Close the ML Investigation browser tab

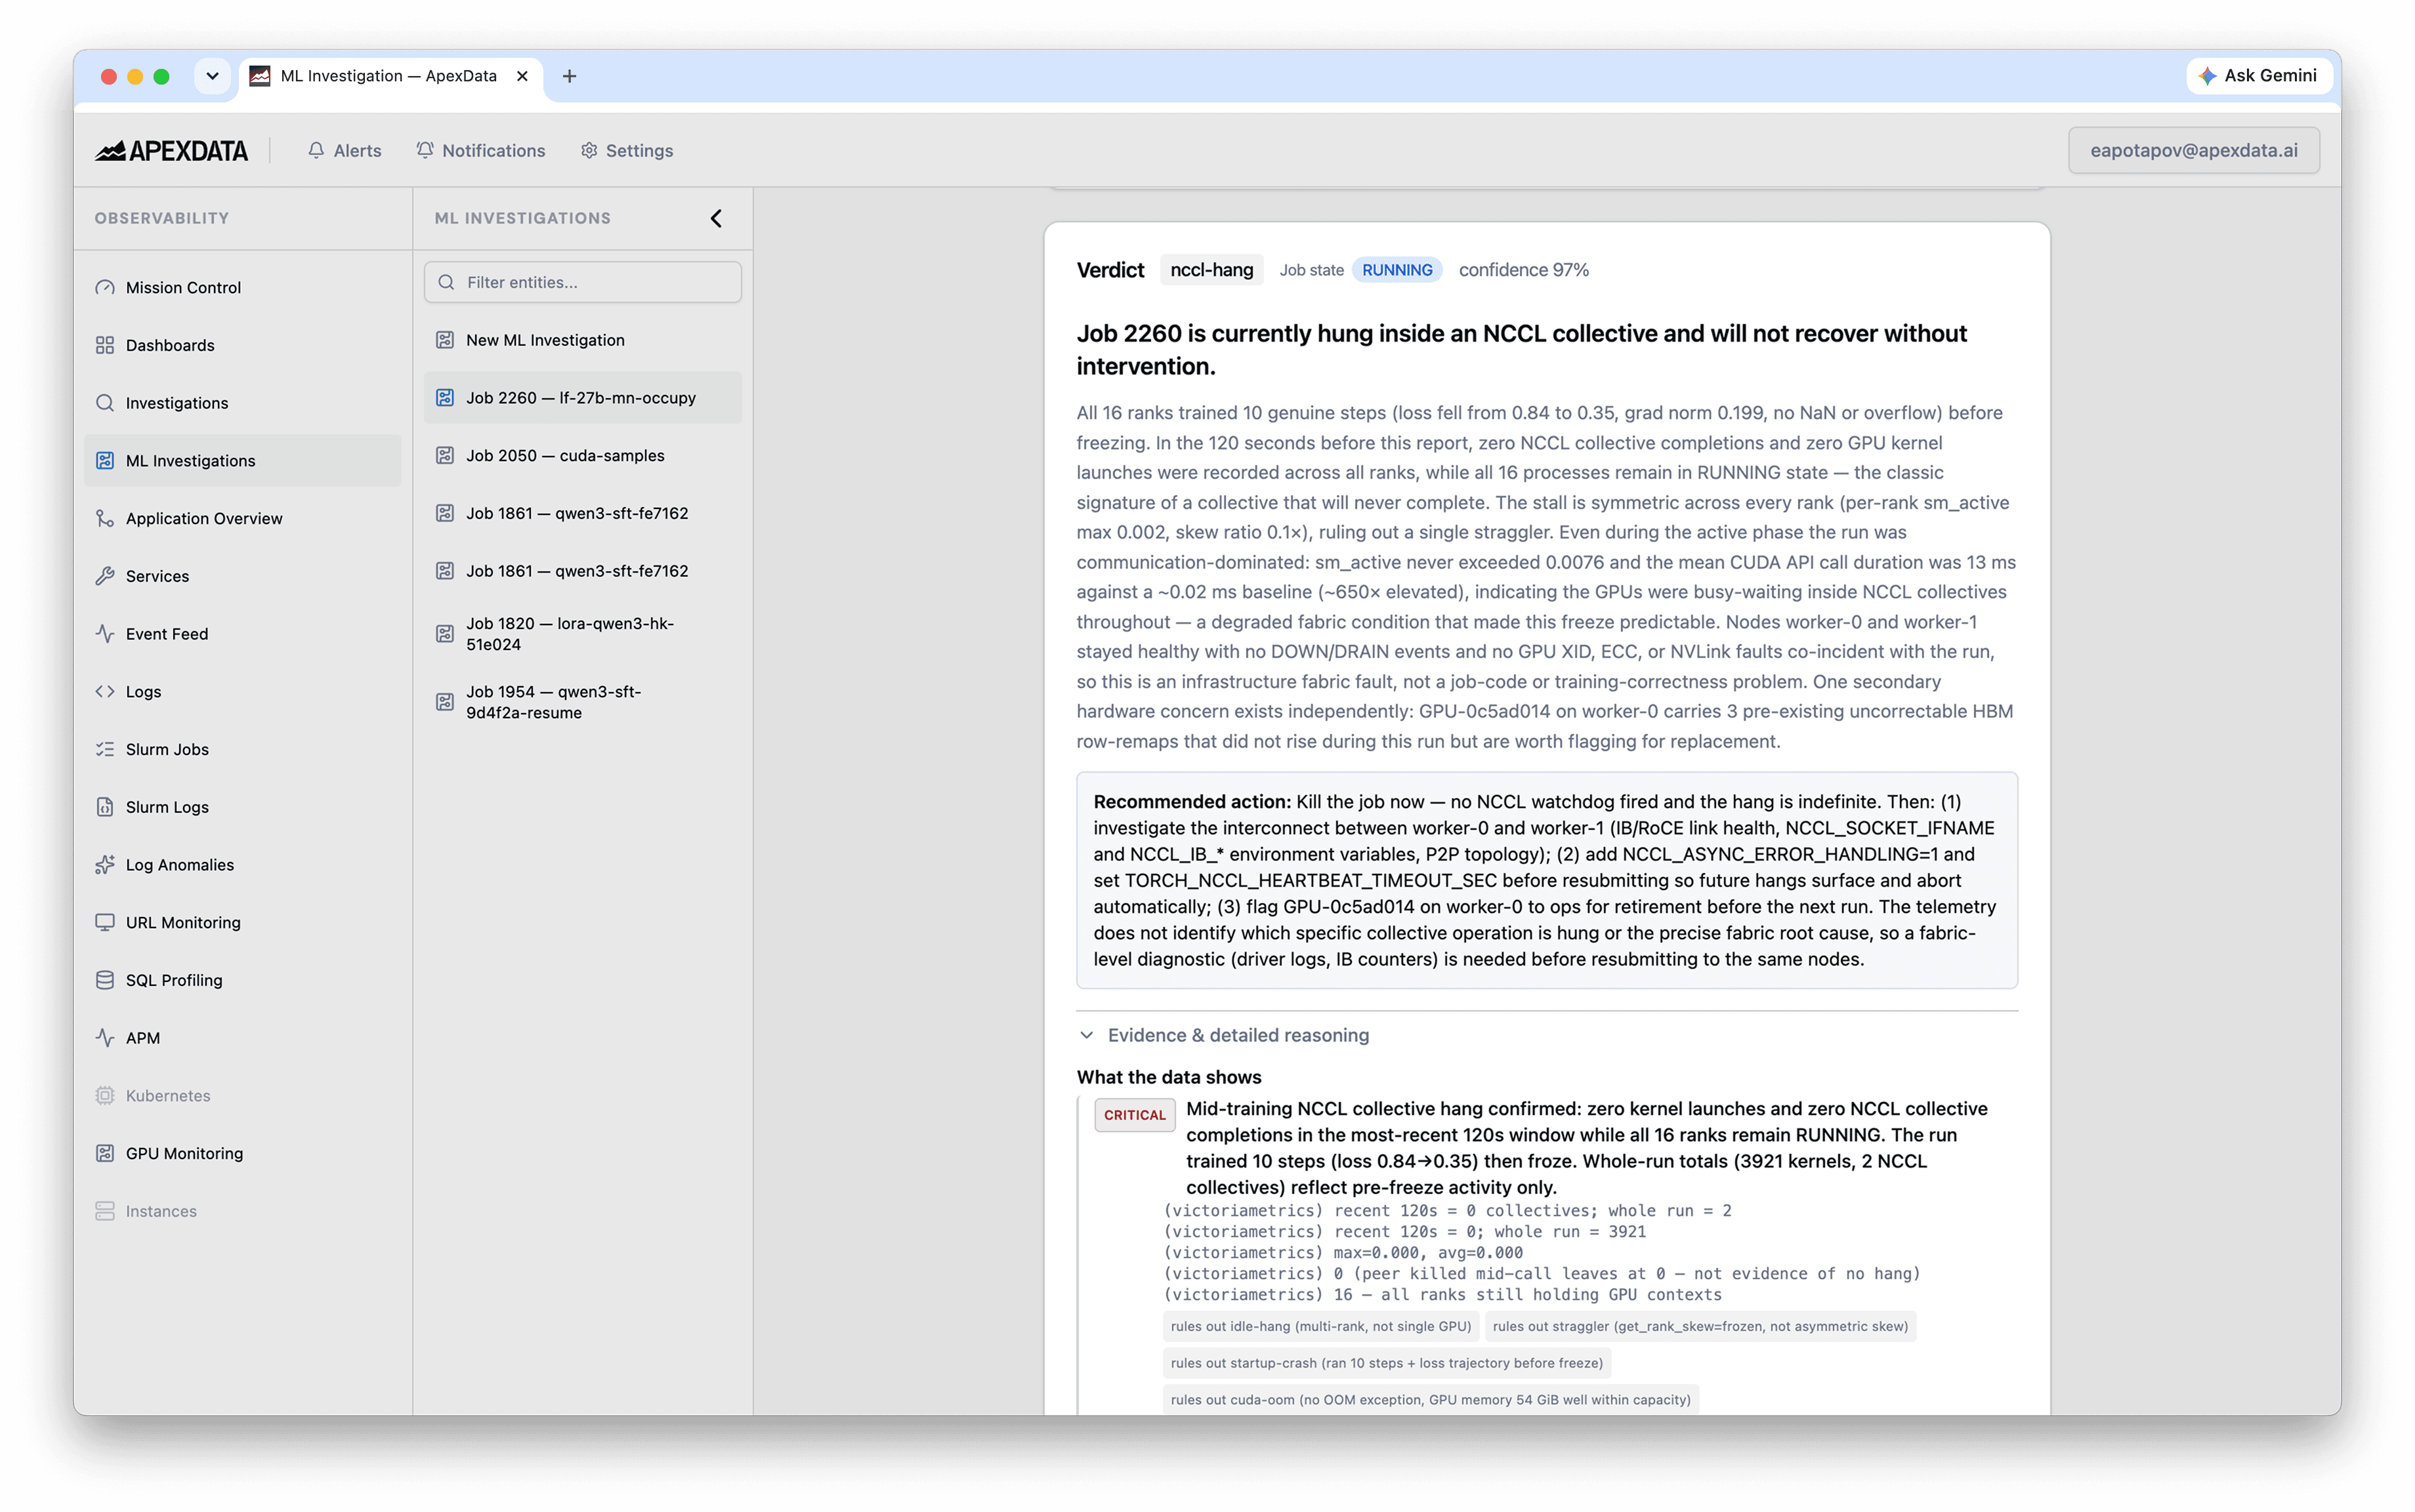coord(522,76)
